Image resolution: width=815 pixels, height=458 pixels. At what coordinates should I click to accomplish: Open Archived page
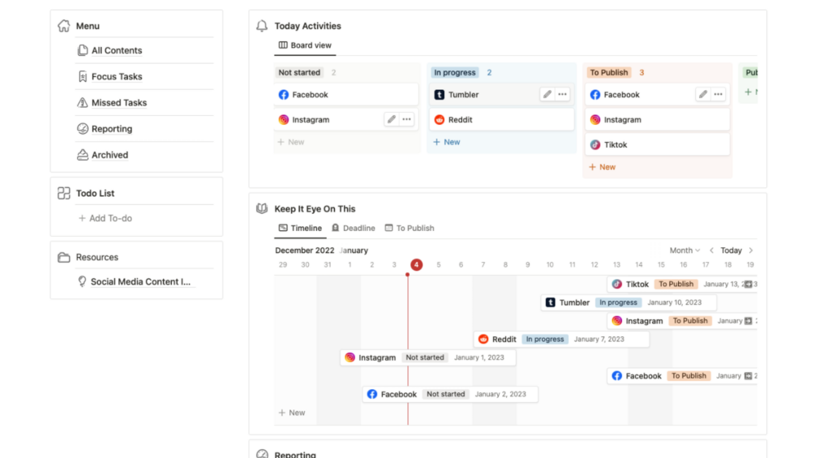(109, 155)
